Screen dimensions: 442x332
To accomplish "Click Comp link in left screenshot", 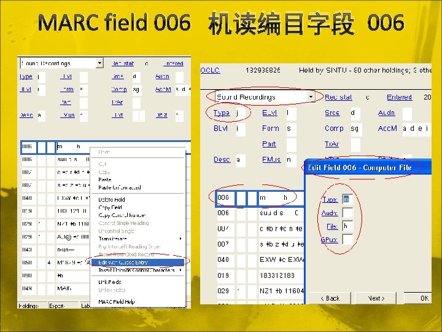I will click(119, 89).
